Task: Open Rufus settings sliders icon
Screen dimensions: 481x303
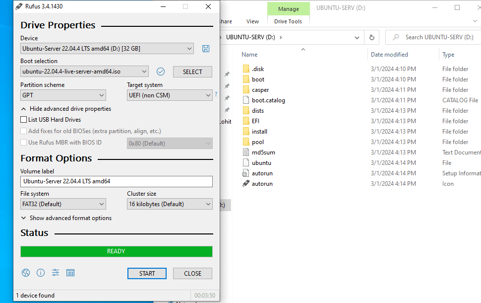Action: 56,273
